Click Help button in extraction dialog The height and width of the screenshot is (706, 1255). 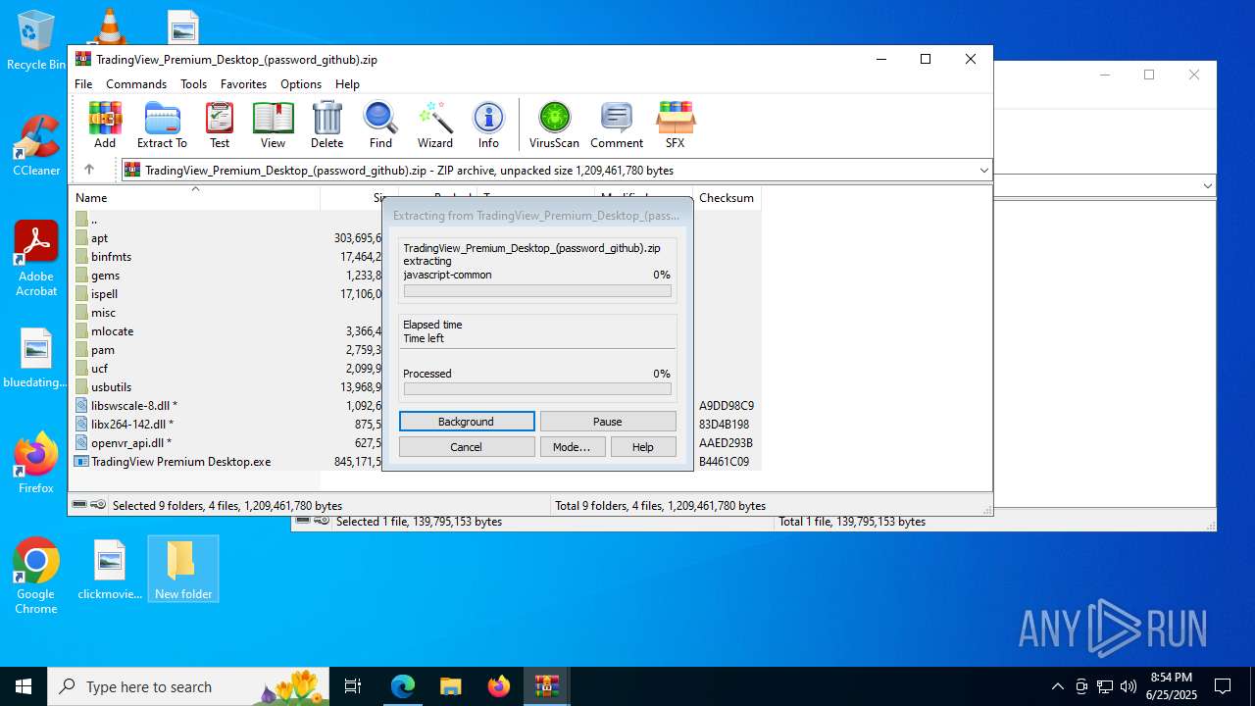[643, 447]
